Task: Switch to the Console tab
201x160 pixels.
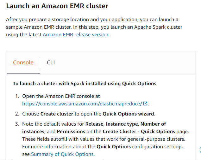Action: (x=23, y=62)
